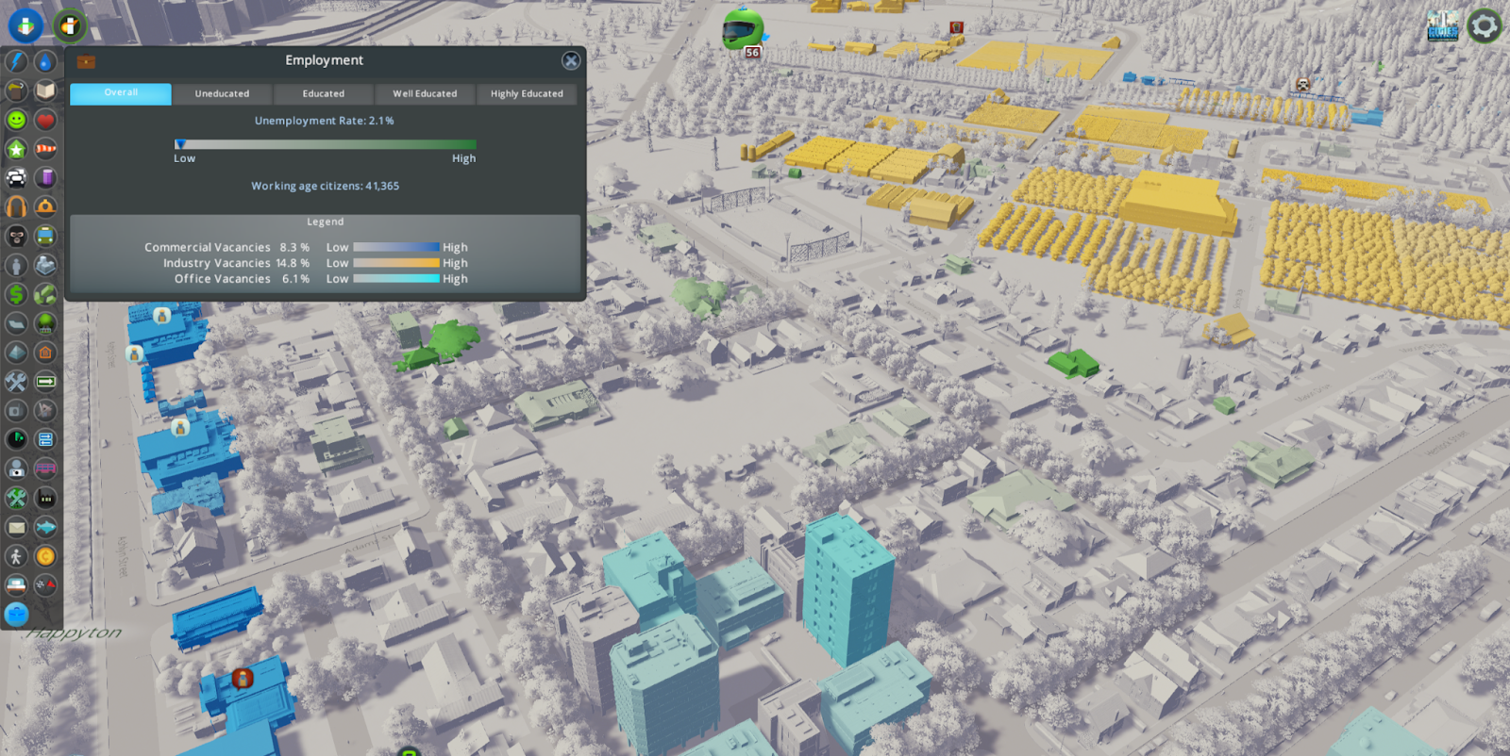This screenshot has height=756, width=1510.
Task: Switch to the Educated tab
Action: (x=324, y=93)
